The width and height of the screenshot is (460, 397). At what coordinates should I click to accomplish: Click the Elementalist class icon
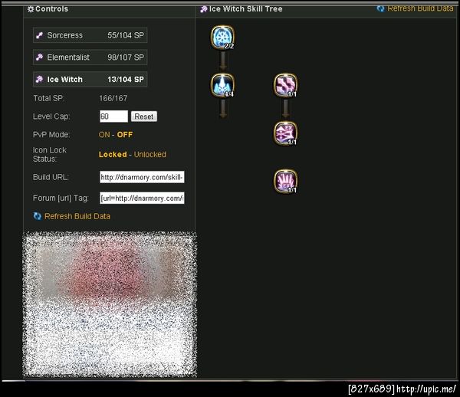click(x=39, y=57)
